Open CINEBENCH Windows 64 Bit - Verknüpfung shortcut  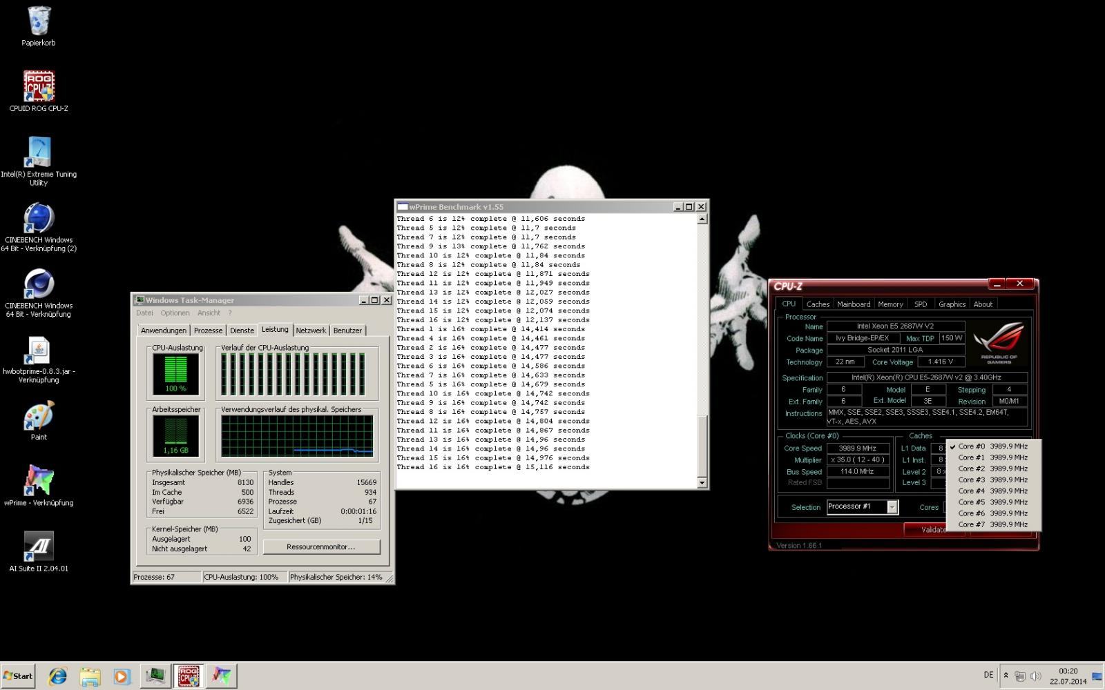tap(39, 293)
